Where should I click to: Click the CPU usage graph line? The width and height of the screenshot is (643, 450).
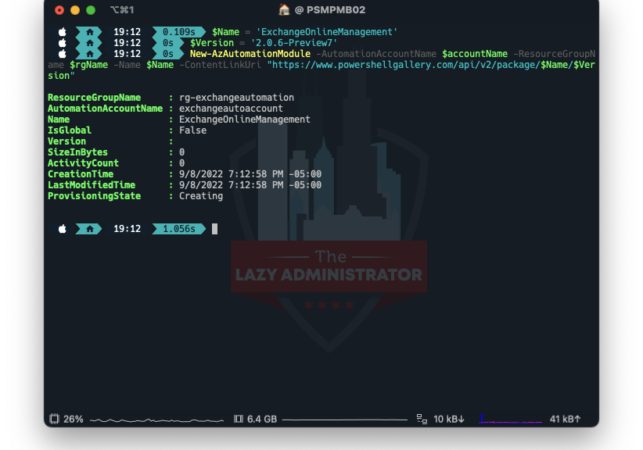[156, 420]
